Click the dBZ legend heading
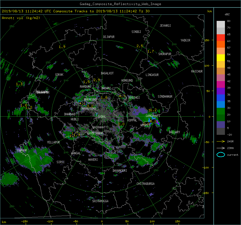241x225 pixels. pos(227,14)
